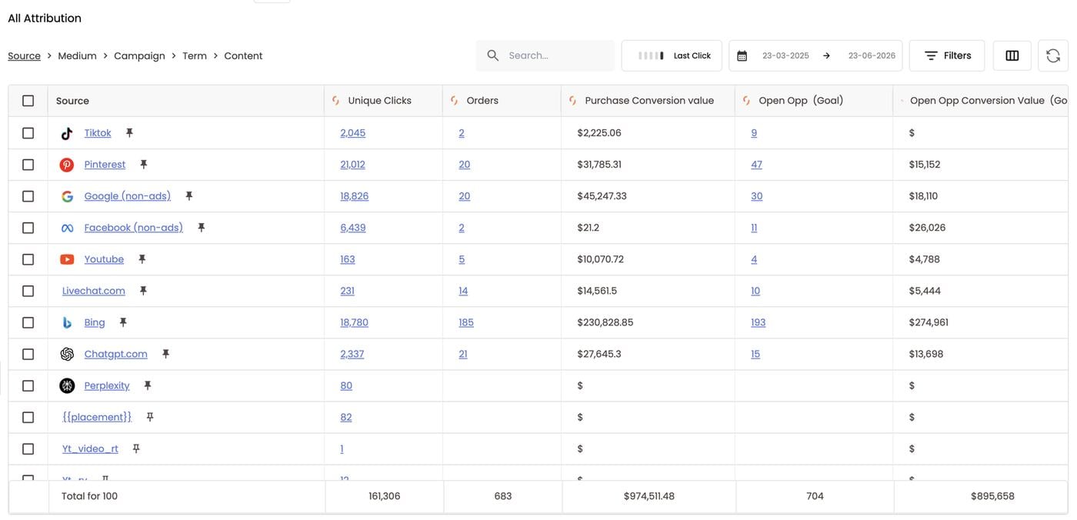
Task: Check the Youtube row checkbox
Action: click(28, 259)
